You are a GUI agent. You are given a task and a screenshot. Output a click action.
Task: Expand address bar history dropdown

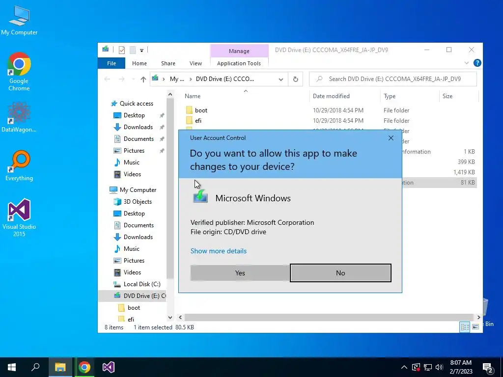(280, 79)
